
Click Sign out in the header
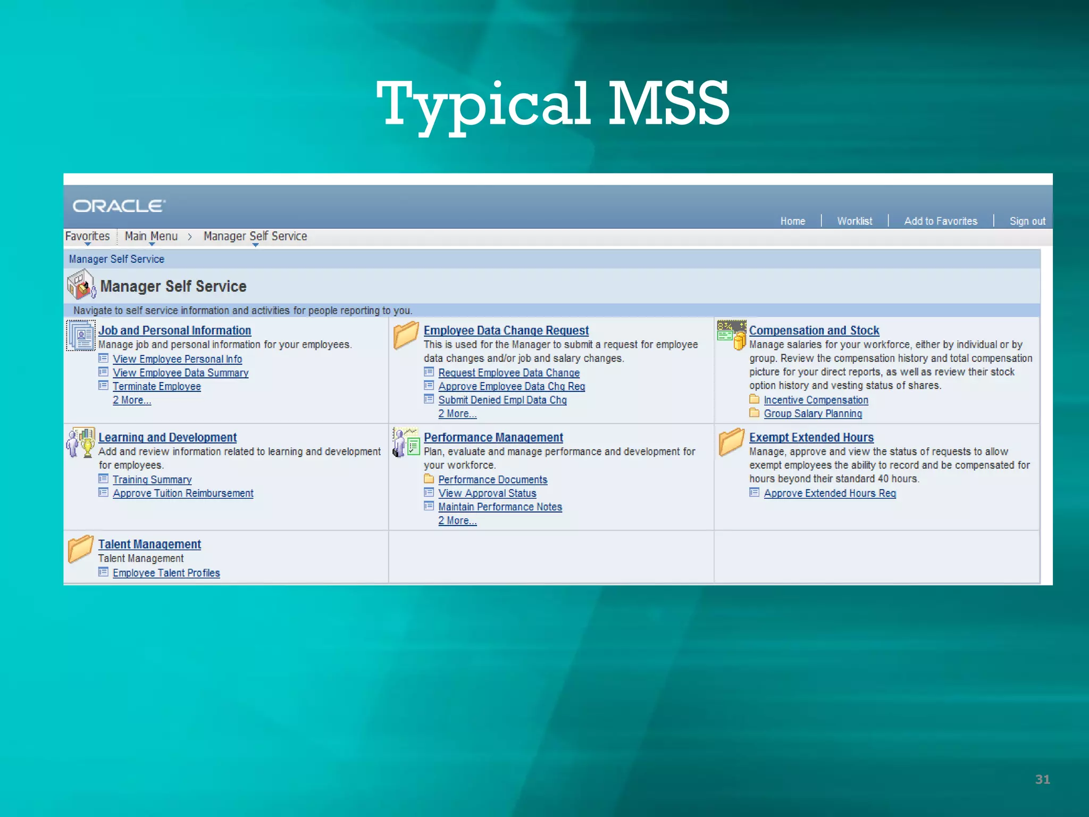click(x=1027, y=221)
